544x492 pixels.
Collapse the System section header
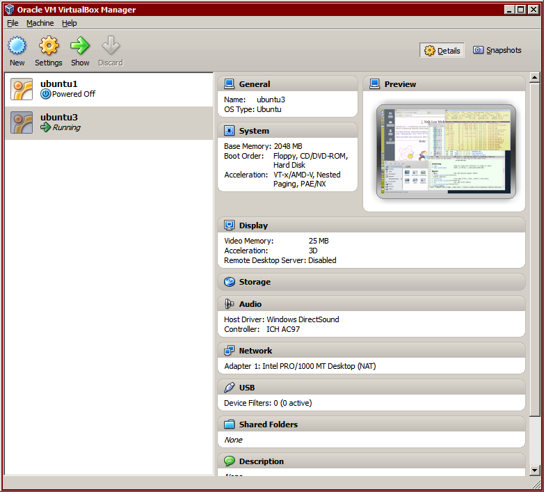(x=287, y=130)
